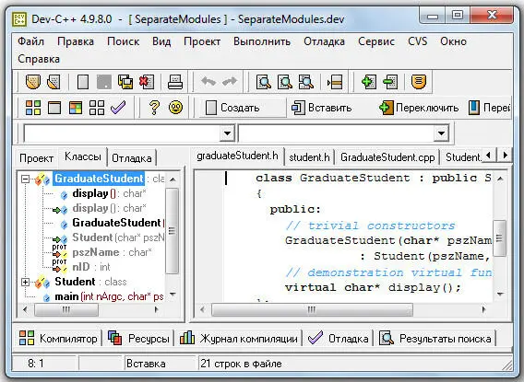Click the help question mark icon
Image resolution: width=524 pixels, height=382 pixels.
[x=154, y=108]
